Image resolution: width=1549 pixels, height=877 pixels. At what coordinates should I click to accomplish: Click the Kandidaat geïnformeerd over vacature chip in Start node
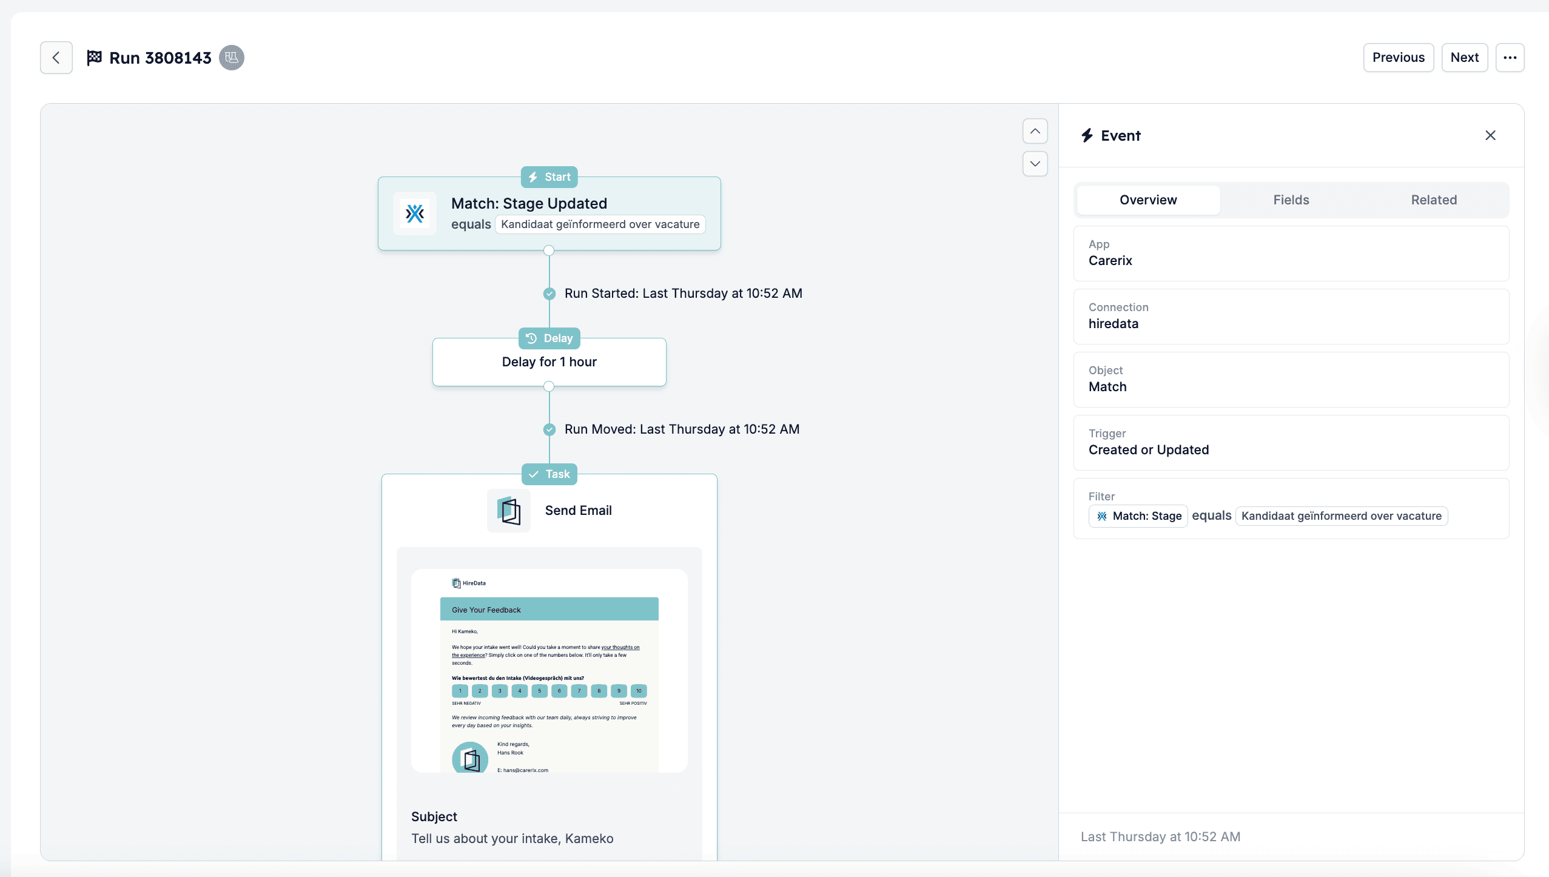point(600,224)
